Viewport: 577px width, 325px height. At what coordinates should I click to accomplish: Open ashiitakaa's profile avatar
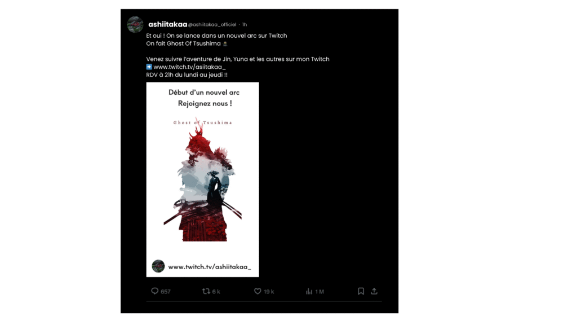click(135, 25)
